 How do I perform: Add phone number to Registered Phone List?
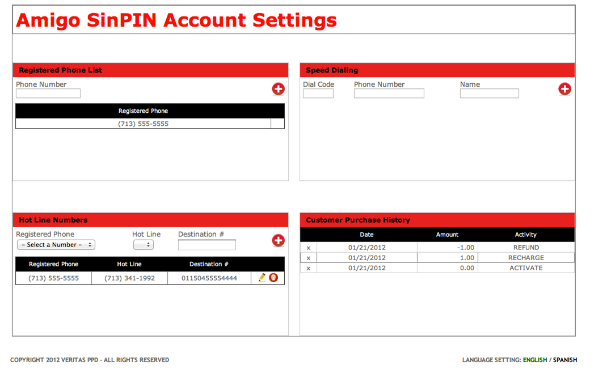coord(278,89)
